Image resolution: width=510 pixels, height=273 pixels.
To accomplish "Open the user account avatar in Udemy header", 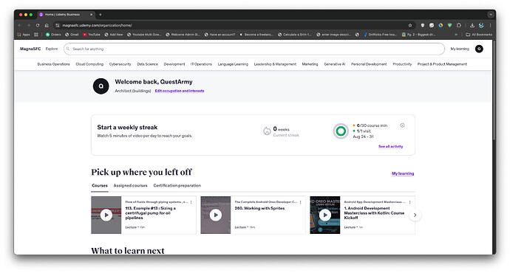I will tap(479, 49).
